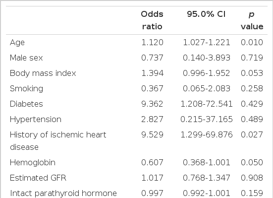
Task: Click the Male sex row label
Action: (x=26, y=58)
